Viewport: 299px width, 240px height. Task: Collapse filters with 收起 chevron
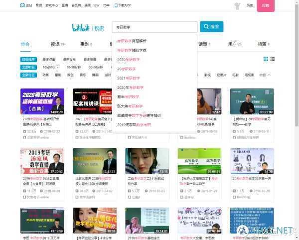(265, 75)
